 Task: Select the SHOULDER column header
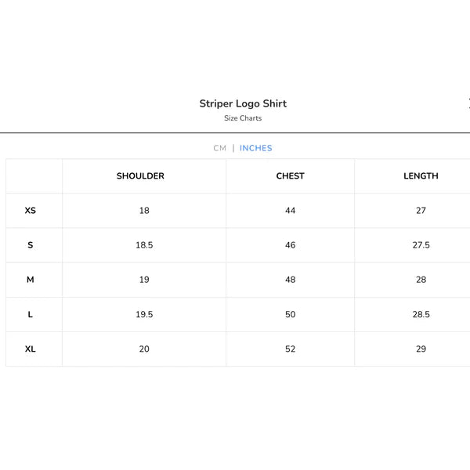click(x=140, y=176)
